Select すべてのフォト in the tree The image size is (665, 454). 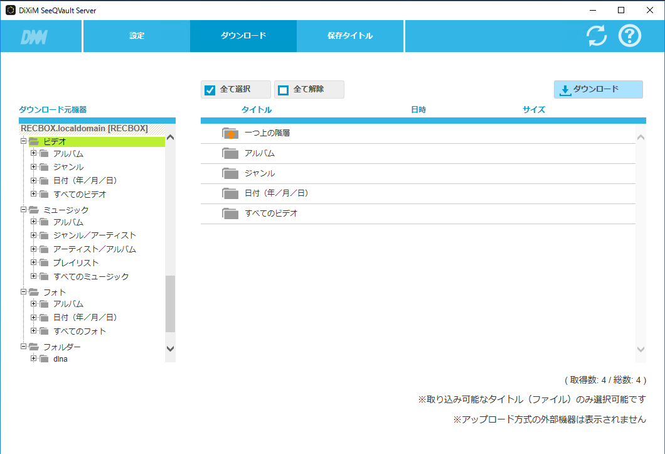coord(80,331)
